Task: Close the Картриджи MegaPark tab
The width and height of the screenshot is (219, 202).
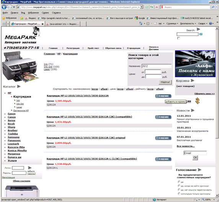Action: pos(42,24)
